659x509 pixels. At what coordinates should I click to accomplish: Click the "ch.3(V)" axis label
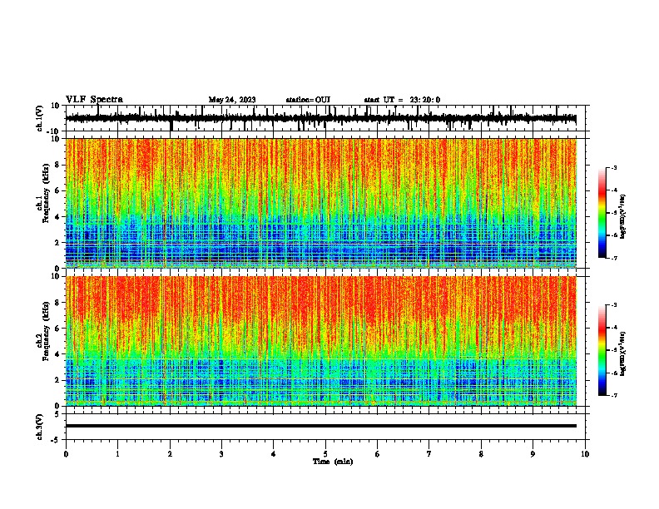[x=39, y=427]
